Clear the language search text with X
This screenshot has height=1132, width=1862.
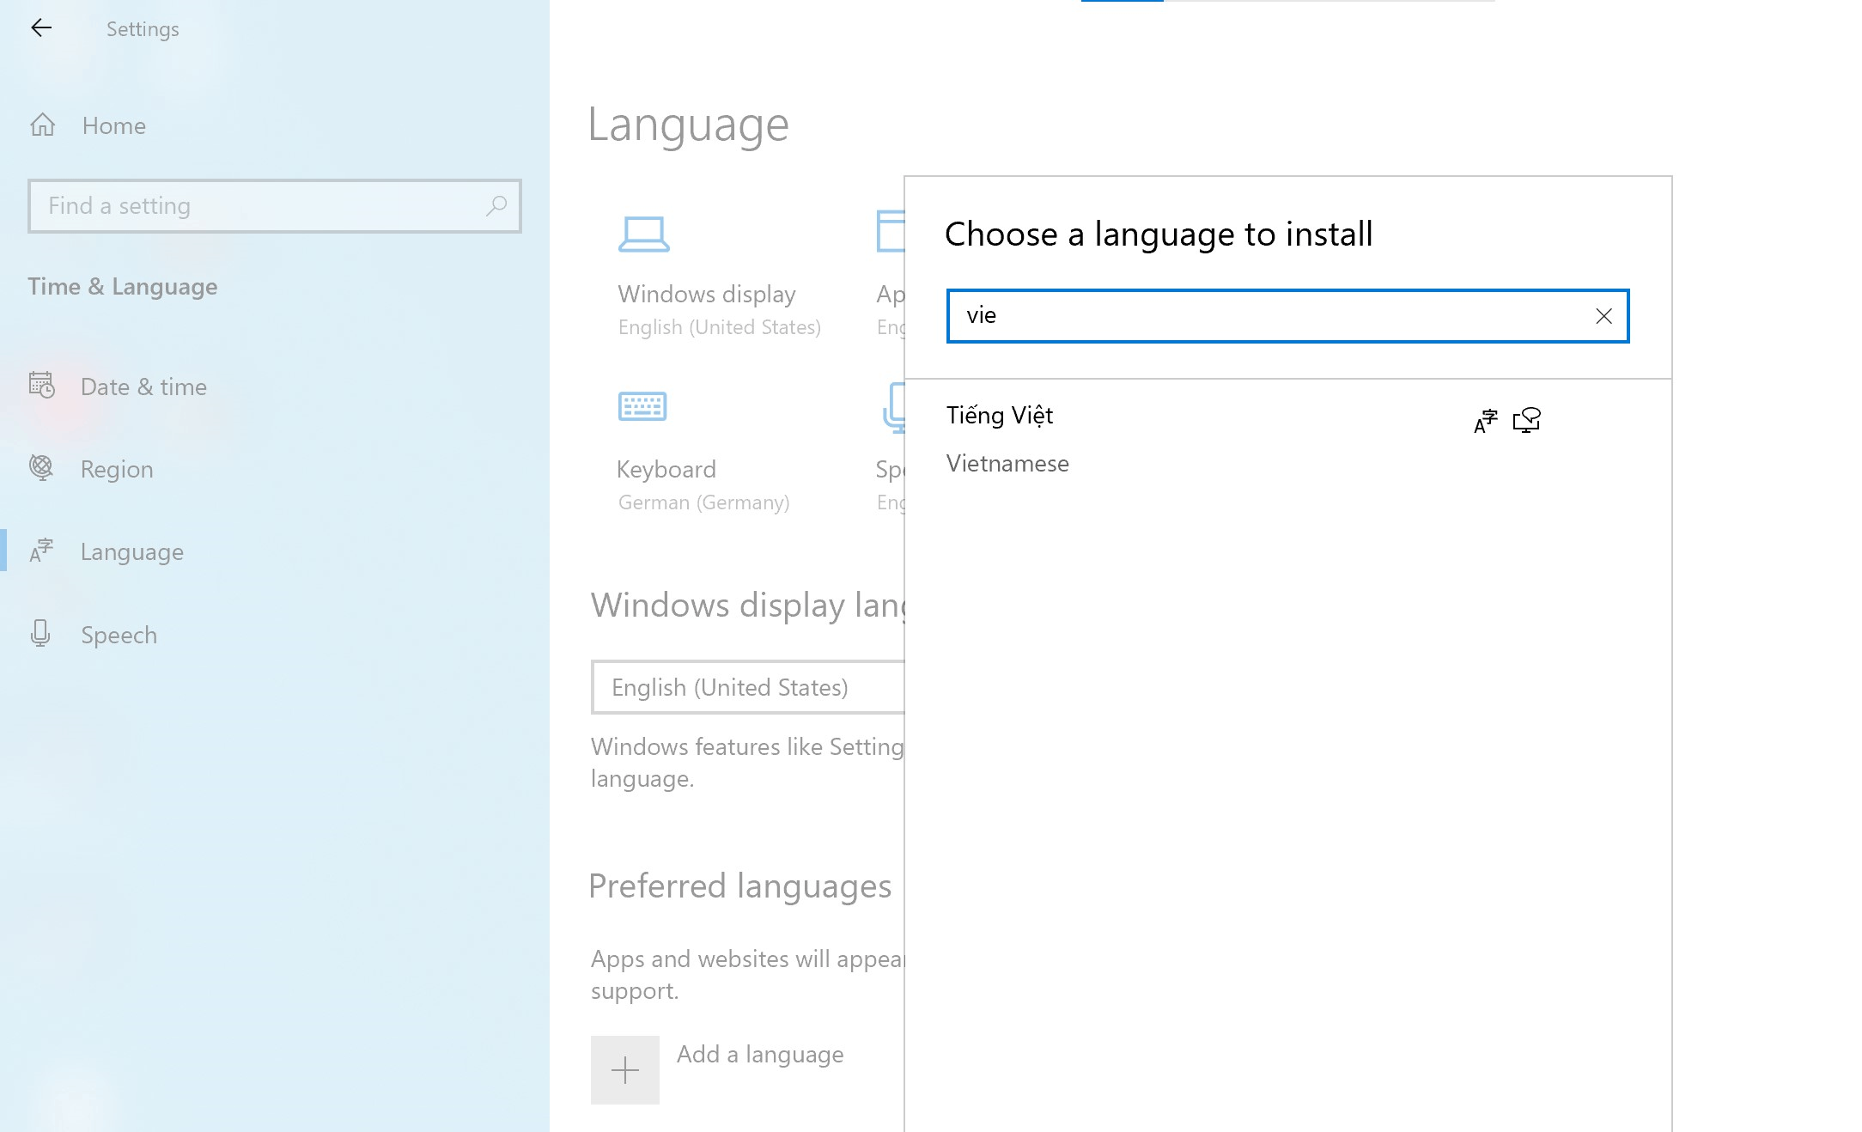click(x=1603, y=316)
